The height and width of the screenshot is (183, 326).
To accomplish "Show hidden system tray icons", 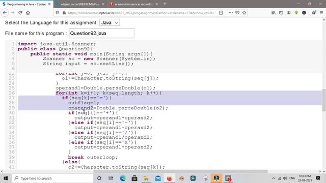I will 274,178.
